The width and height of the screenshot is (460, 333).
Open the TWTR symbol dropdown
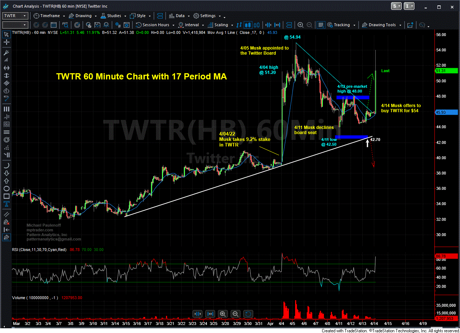coord(25,16)
